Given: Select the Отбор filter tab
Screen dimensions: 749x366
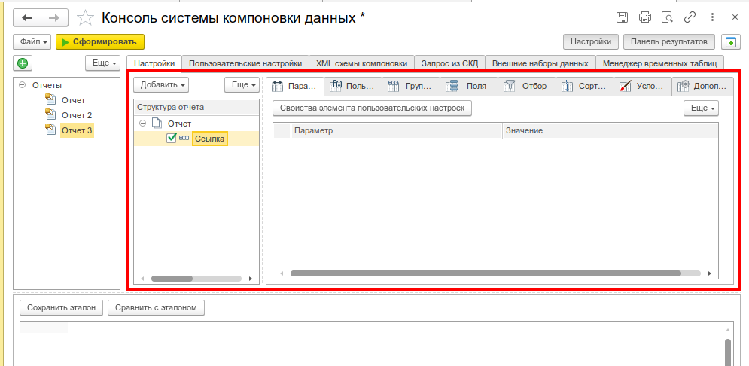Looking at the screenshot, I should pyautogui.click(x=527, y=87).
